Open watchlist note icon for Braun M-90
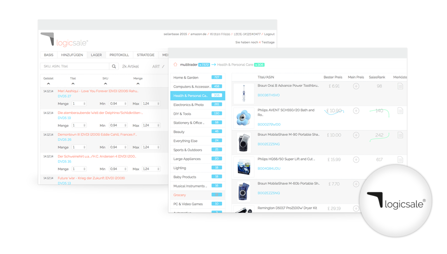Viewport: 447px width, 254px height. [x=400, y=135]
